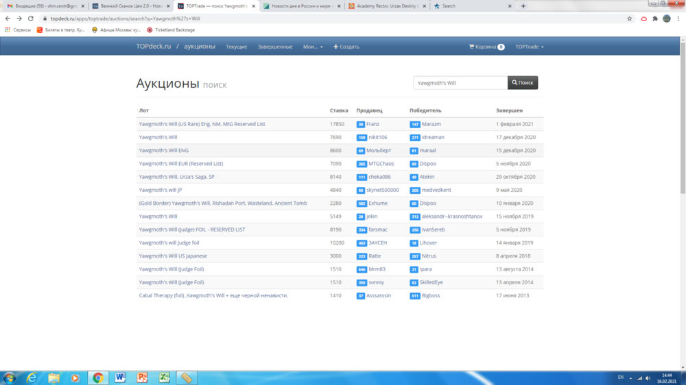The image size is (686, 385).
Task: Bookmark this page with the star icon
Action: pos(630,18)
